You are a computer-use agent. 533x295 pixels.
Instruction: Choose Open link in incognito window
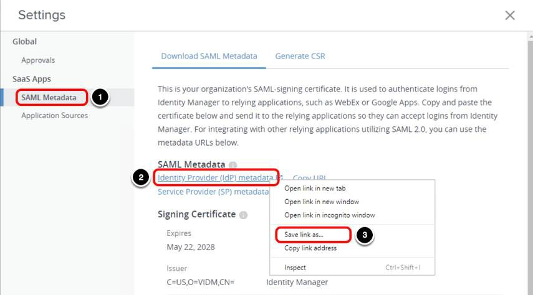[x=329, y=215]
